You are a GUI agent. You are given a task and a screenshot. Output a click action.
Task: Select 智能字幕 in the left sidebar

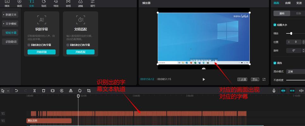[x=10, y=33]
